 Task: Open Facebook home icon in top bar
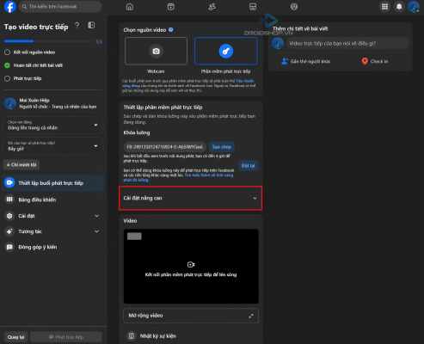point(130,7)
